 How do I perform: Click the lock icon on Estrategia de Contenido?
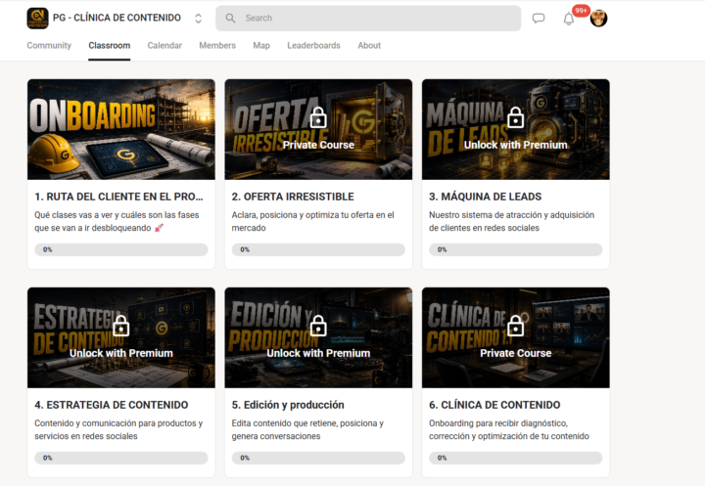(x=121, y=326)
